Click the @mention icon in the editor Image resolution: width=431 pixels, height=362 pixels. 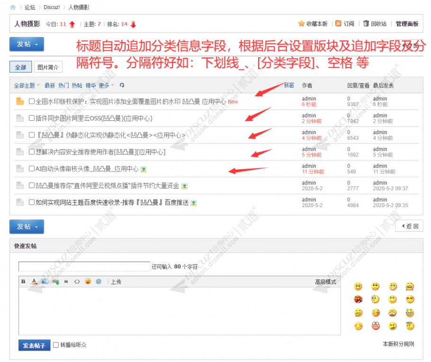[x=98, y=281]
